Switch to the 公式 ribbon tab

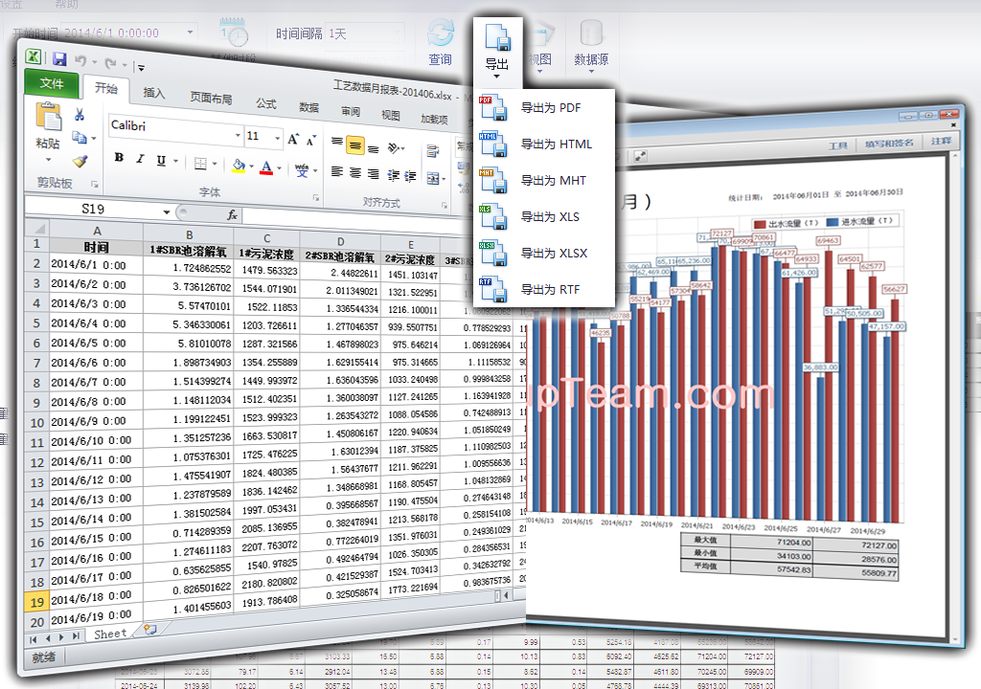point(266,103)
